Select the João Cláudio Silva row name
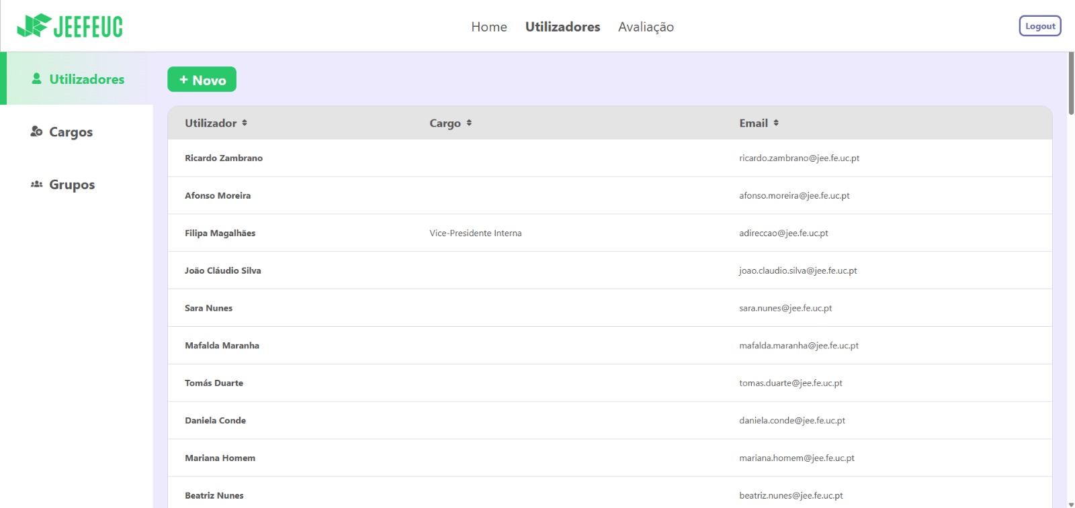This screenshot has height=508, width=1075. coord(222,270)
